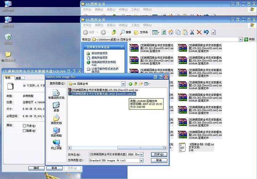Image resolution: width=257 pixels, height=179 pixels.
Task: Click OK (确定) in properties dialog
Action: pos(36,168)
